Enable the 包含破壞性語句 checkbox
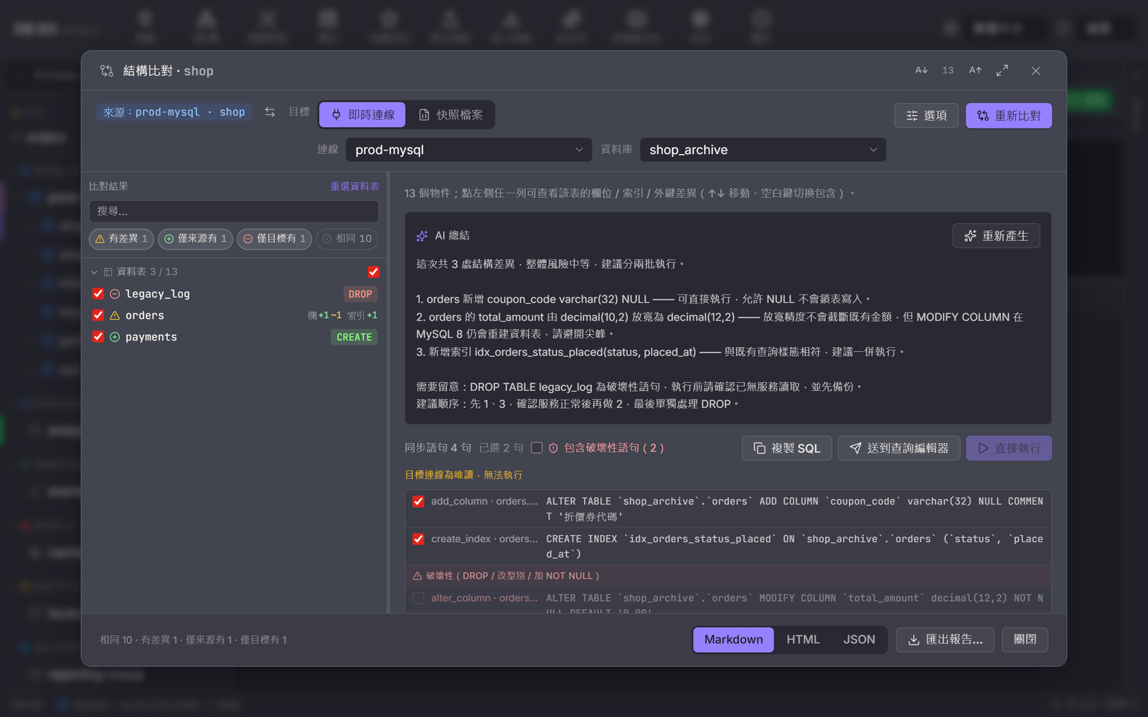This screenshot has height=717, width=1148. pyautogui.click(x=537, y=448)
